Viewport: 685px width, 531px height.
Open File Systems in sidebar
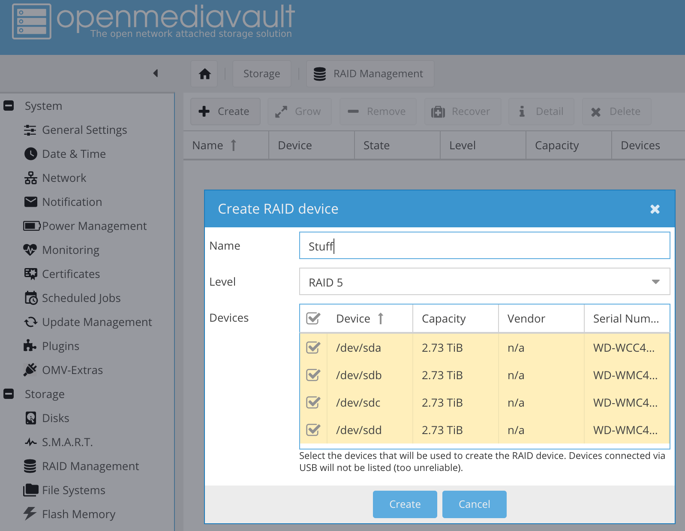(x=74, y=490)
